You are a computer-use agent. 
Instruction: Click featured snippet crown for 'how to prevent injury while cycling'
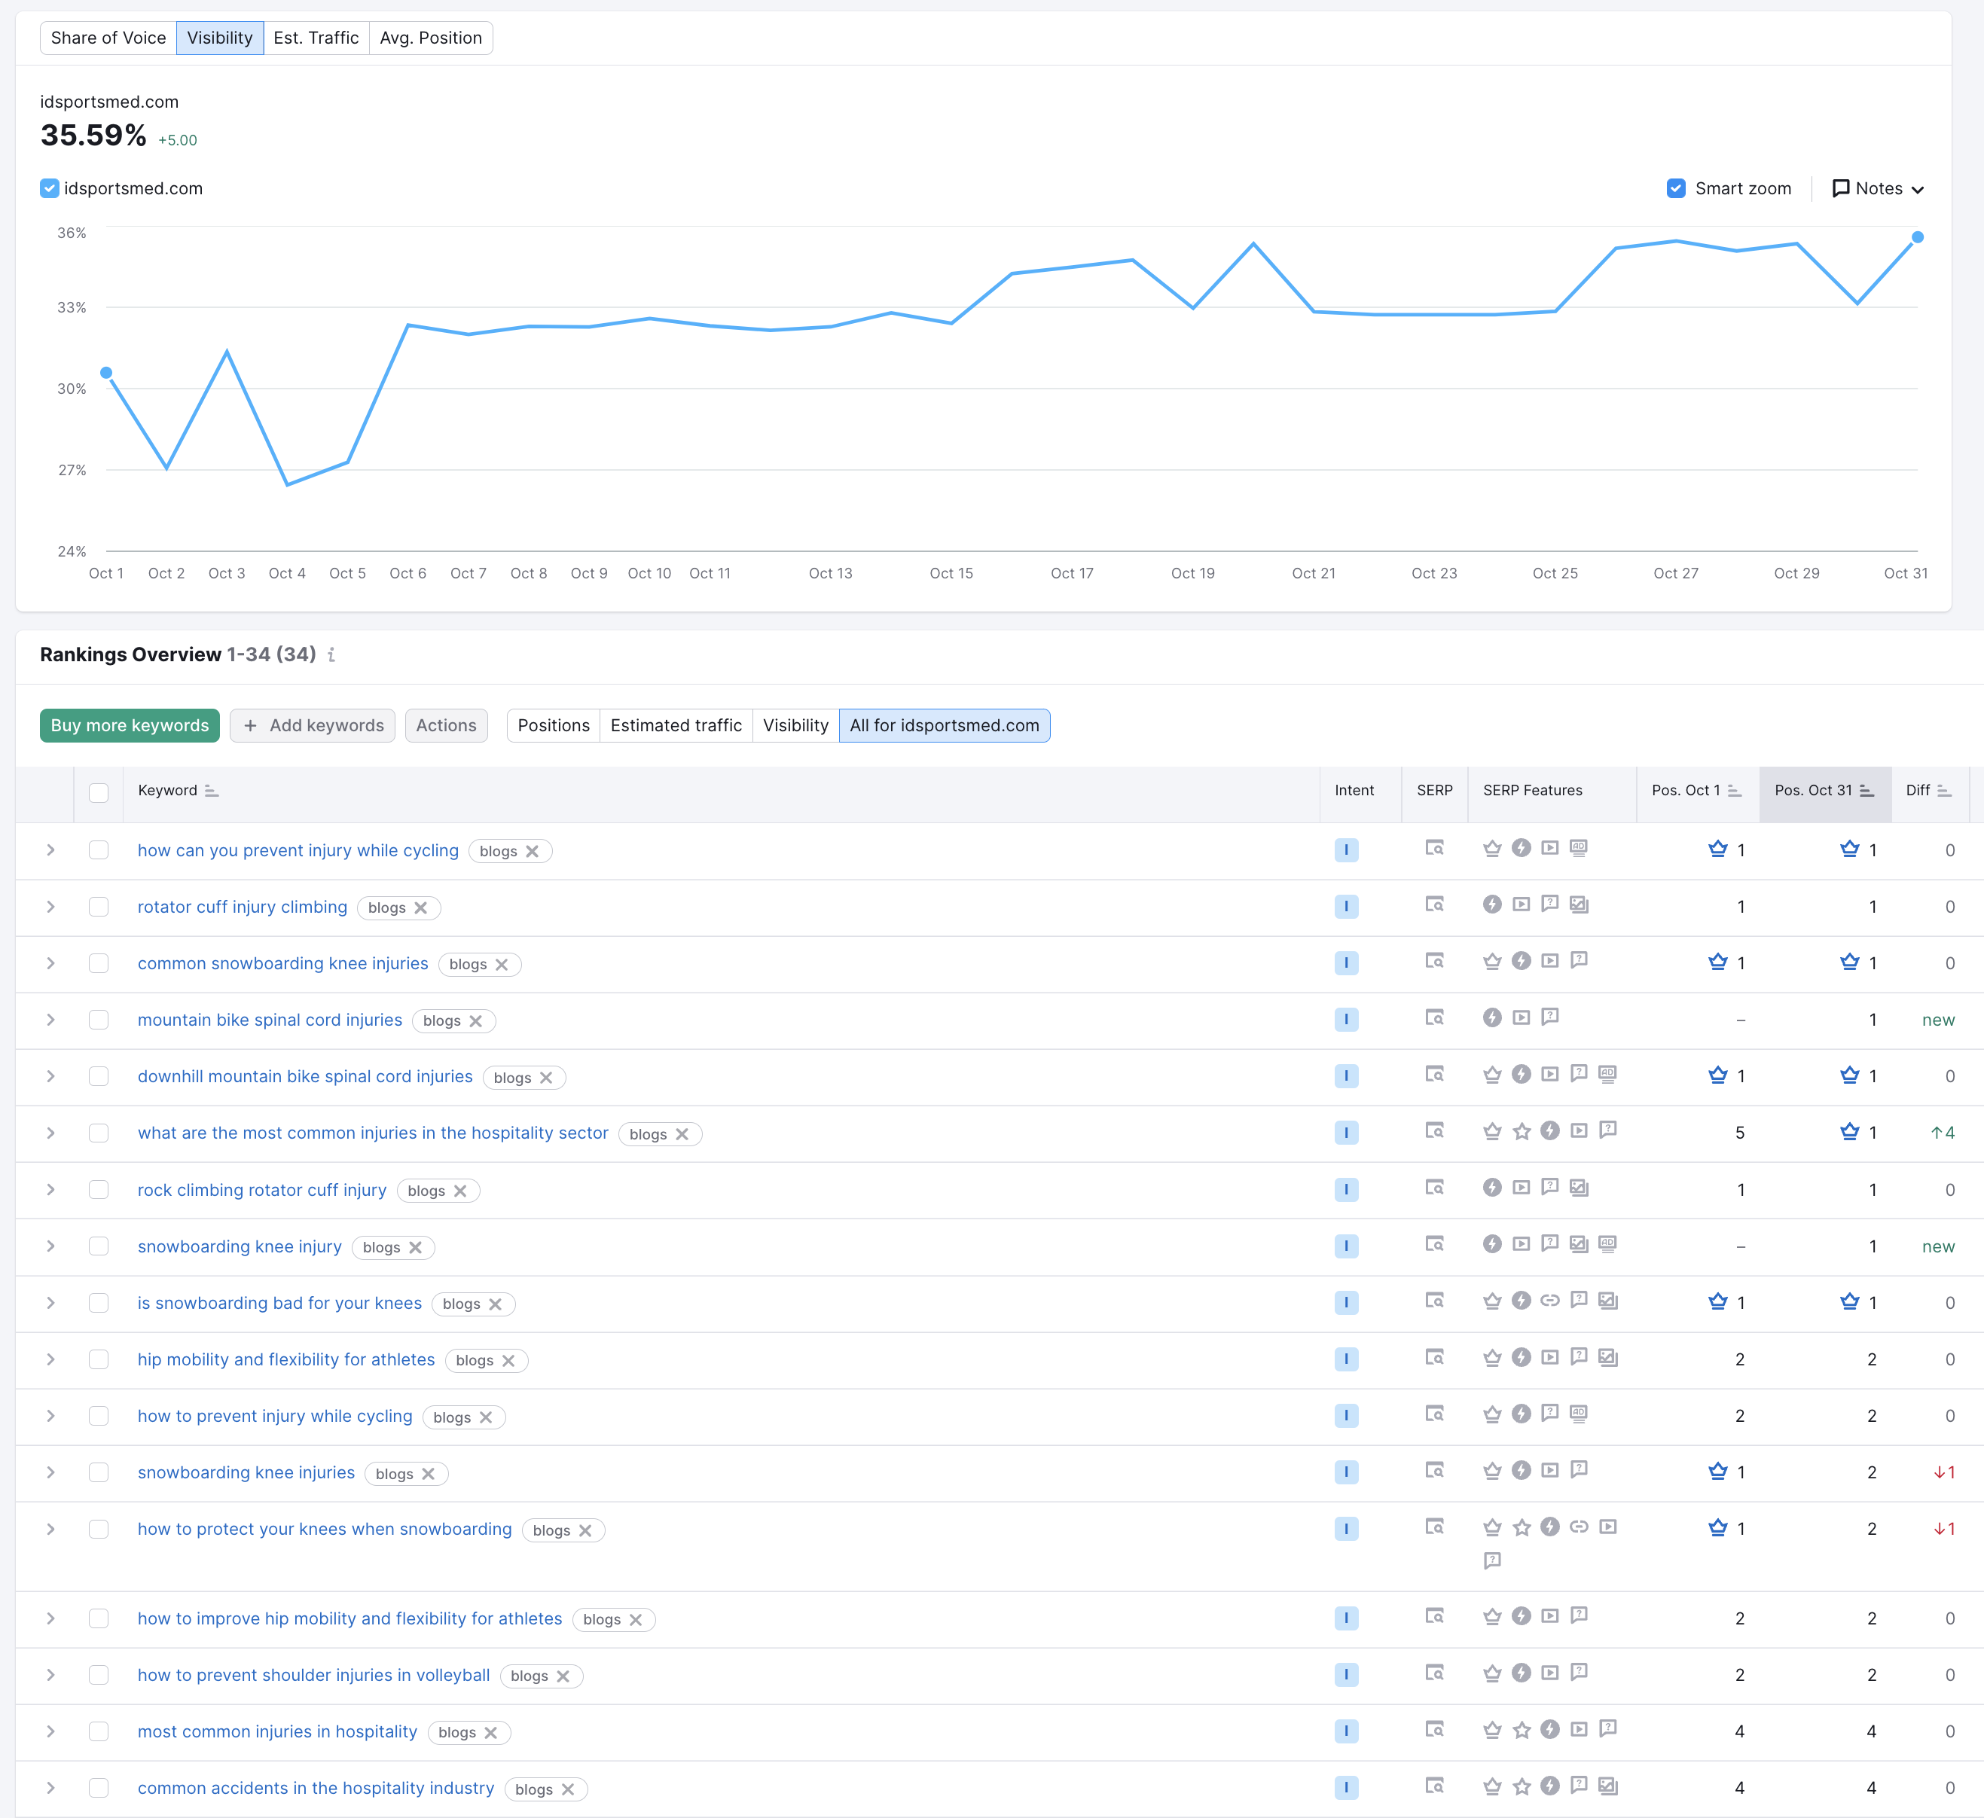click(1493, 1414)
